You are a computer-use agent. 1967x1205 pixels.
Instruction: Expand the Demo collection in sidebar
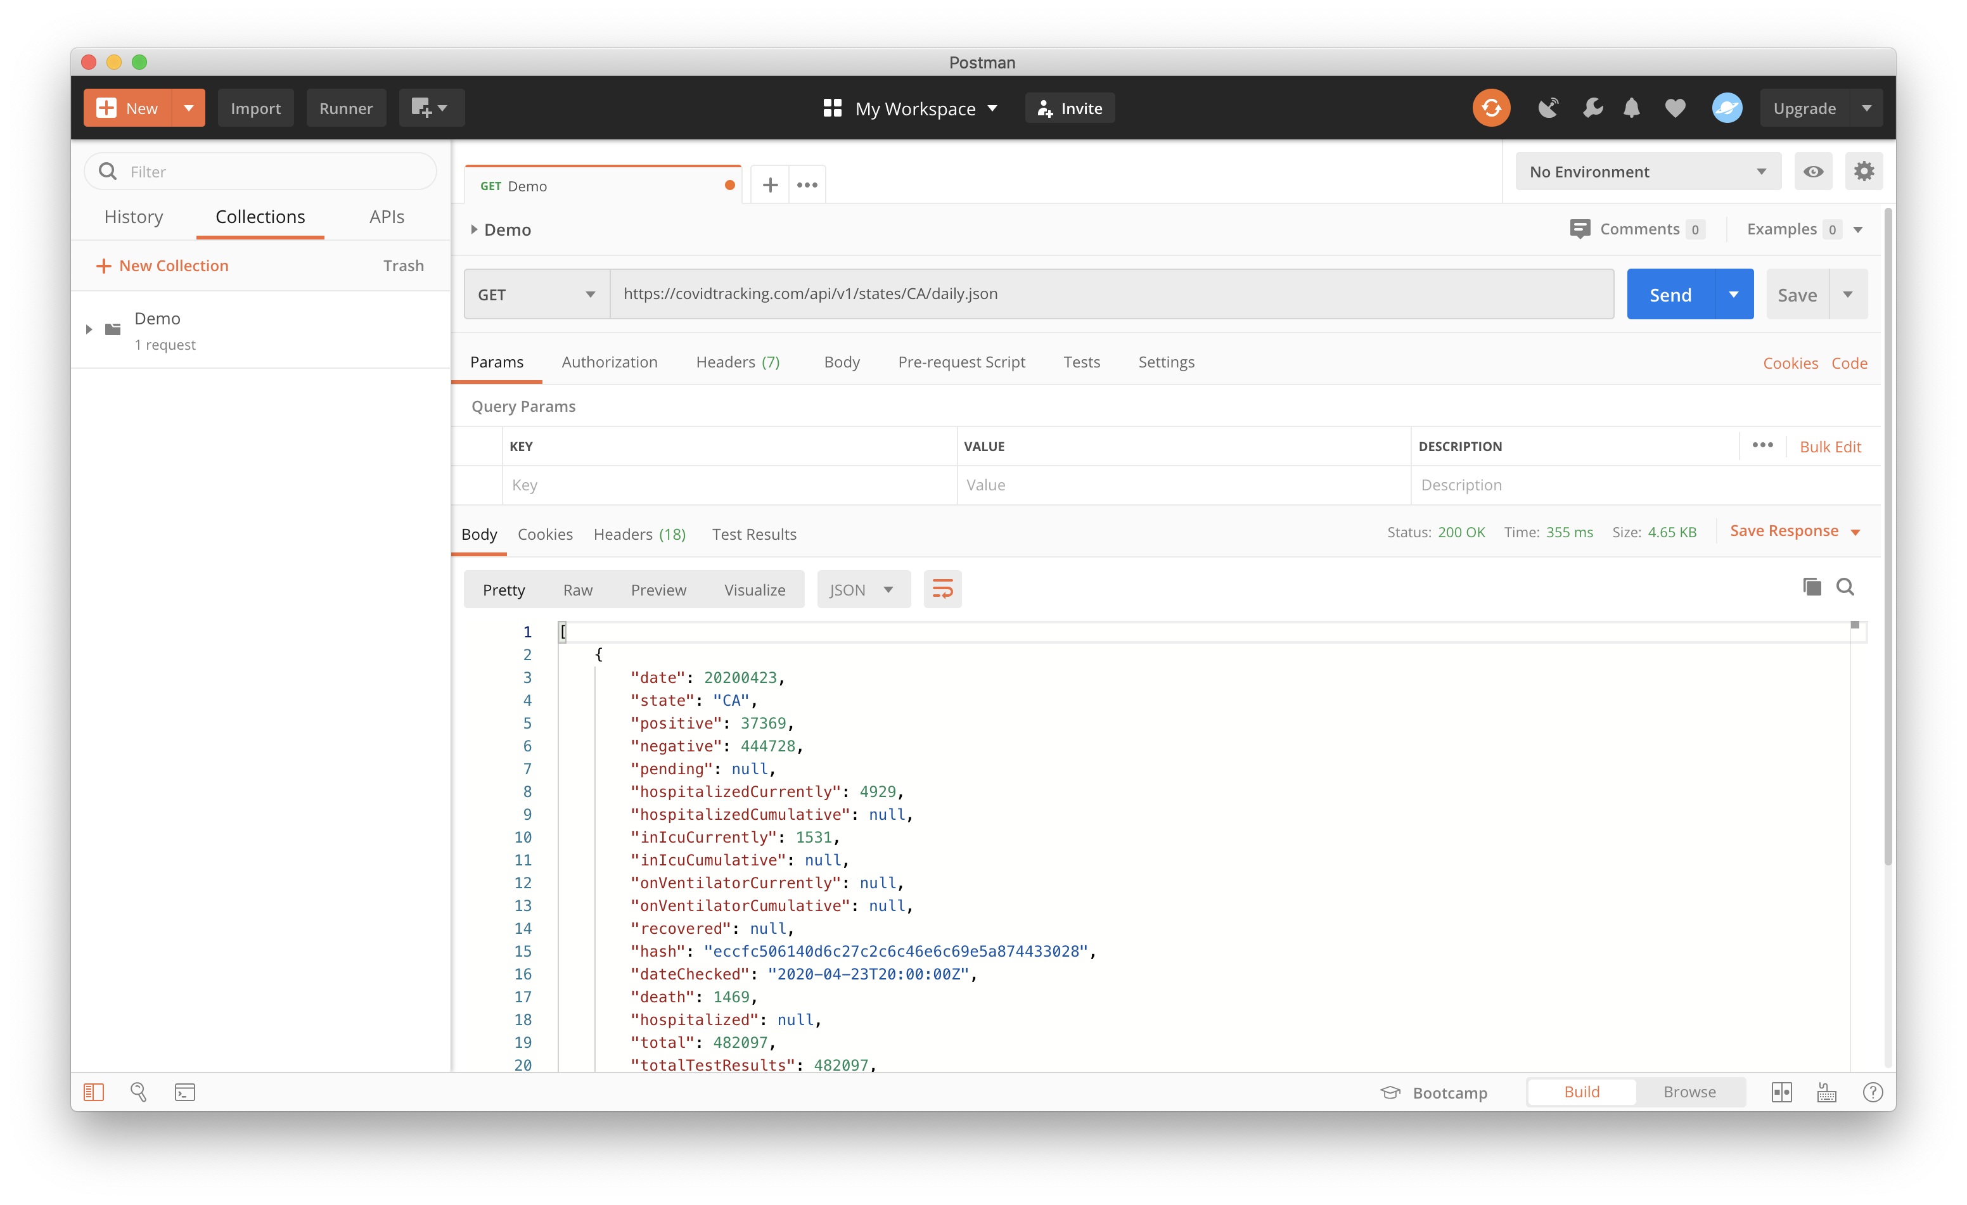tap(89, 329)
